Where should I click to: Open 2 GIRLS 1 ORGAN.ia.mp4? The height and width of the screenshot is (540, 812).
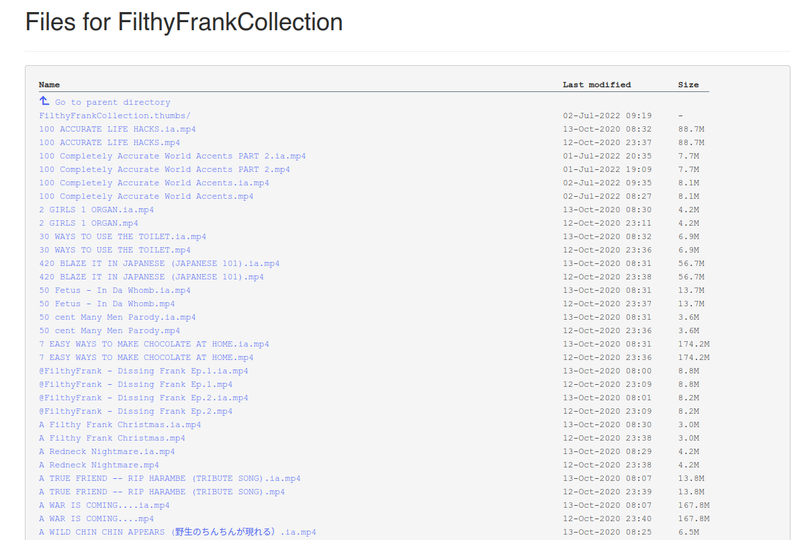click(x=96, y=210)
